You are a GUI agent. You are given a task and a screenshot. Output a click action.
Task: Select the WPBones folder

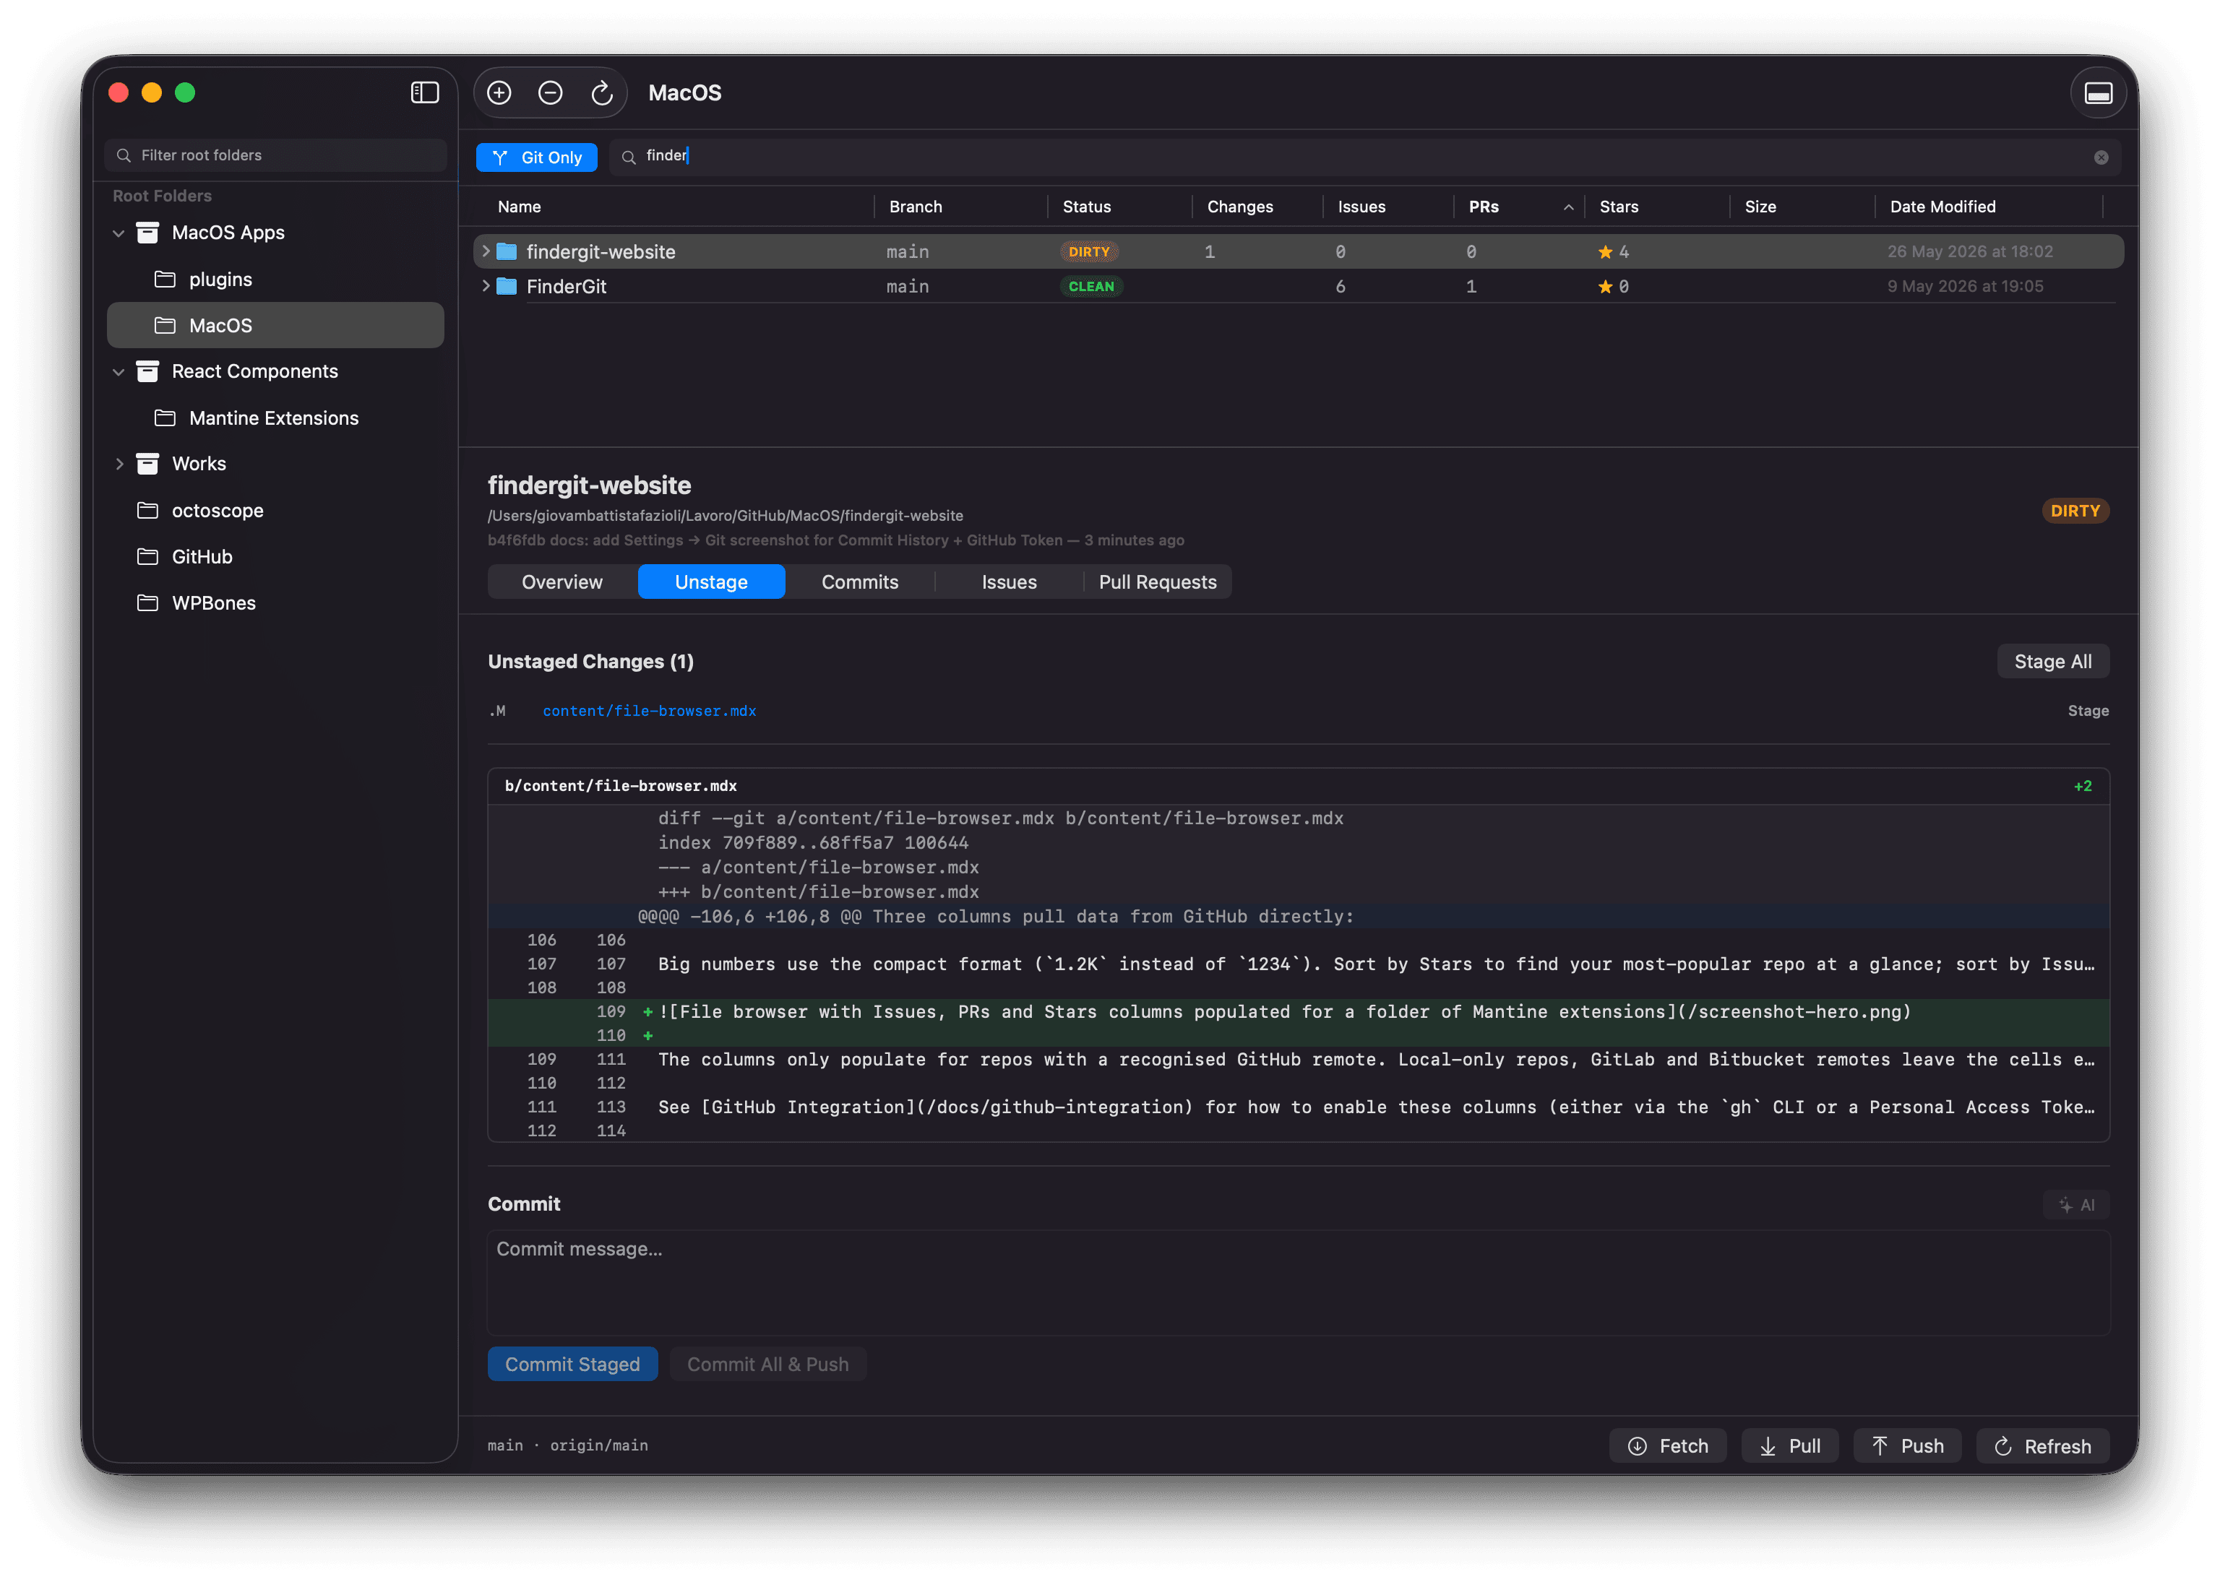pyautogui.click(x=276, y=603)
